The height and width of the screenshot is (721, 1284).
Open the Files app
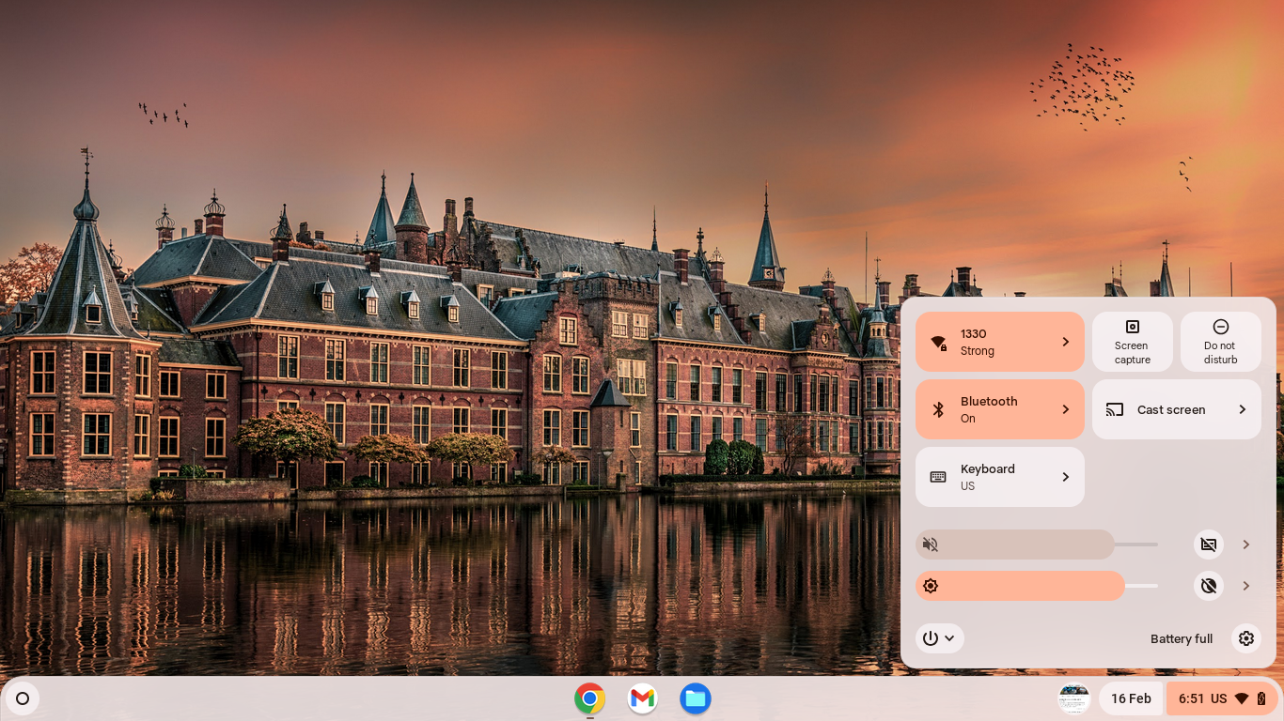[x=695, y=698]
